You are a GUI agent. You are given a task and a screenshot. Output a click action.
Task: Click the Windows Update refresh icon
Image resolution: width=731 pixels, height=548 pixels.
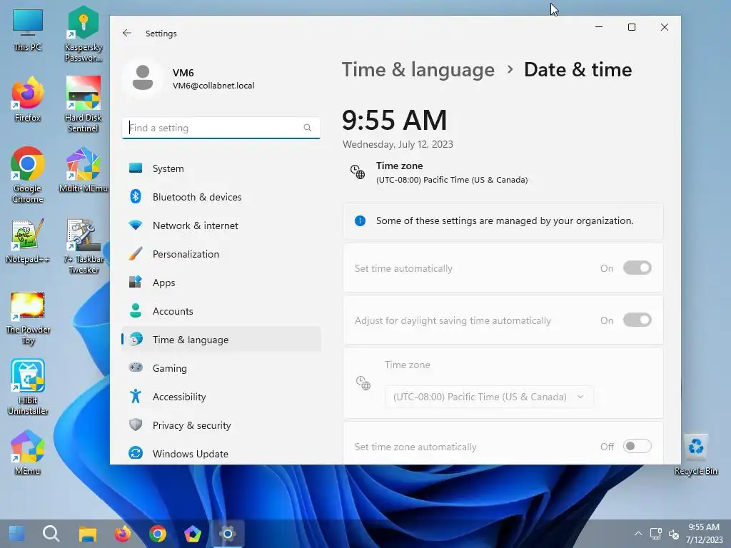(x=136, y=453)
